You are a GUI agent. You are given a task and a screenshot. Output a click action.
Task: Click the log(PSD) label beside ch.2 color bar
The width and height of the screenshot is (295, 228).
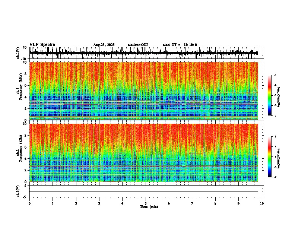coord(279,158)
